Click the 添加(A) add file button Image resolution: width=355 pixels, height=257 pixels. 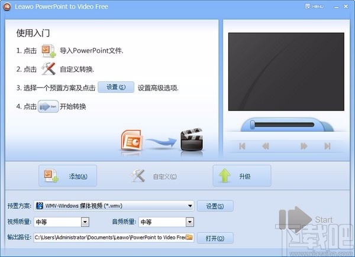(67, 175)
